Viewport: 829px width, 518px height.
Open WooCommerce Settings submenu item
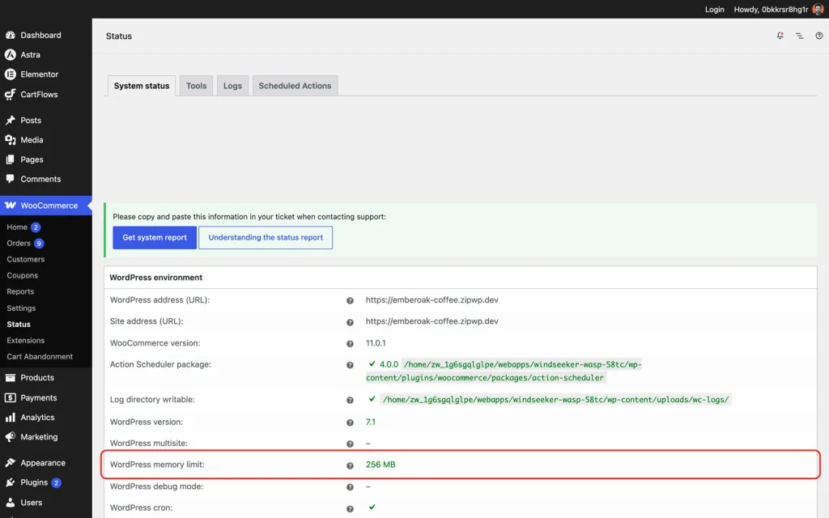point(21,308)
